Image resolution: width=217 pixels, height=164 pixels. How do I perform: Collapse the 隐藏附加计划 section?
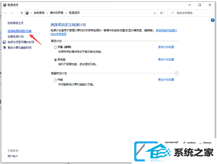coord(177,73)
